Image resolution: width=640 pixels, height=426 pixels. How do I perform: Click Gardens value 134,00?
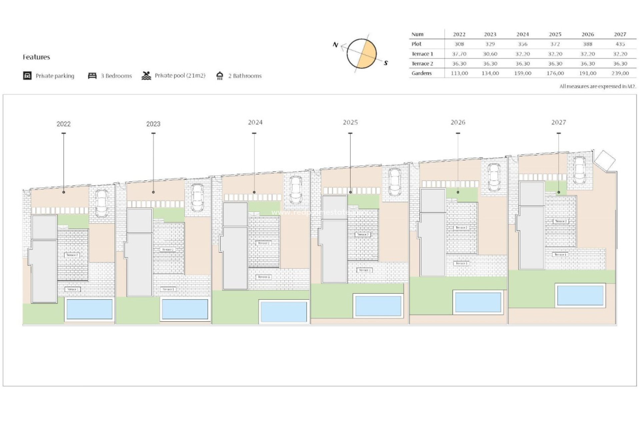pos(490,73)
